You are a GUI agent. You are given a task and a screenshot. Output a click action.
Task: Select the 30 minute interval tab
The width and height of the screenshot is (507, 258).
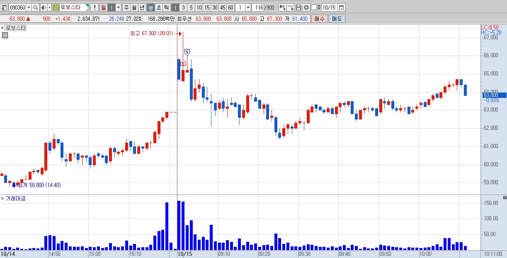215,7
